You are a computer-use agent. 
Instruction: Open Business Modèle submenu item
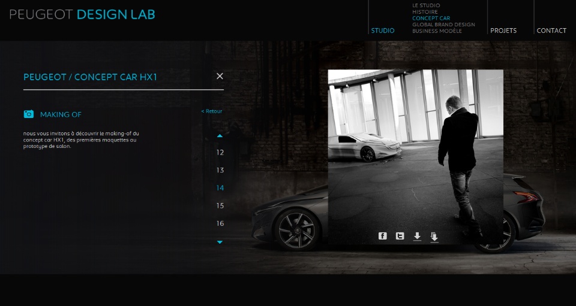[437, 31]
